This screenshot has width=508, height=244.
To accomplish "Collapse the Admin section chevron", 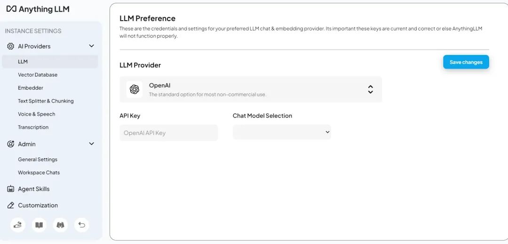I will point(91,144).
